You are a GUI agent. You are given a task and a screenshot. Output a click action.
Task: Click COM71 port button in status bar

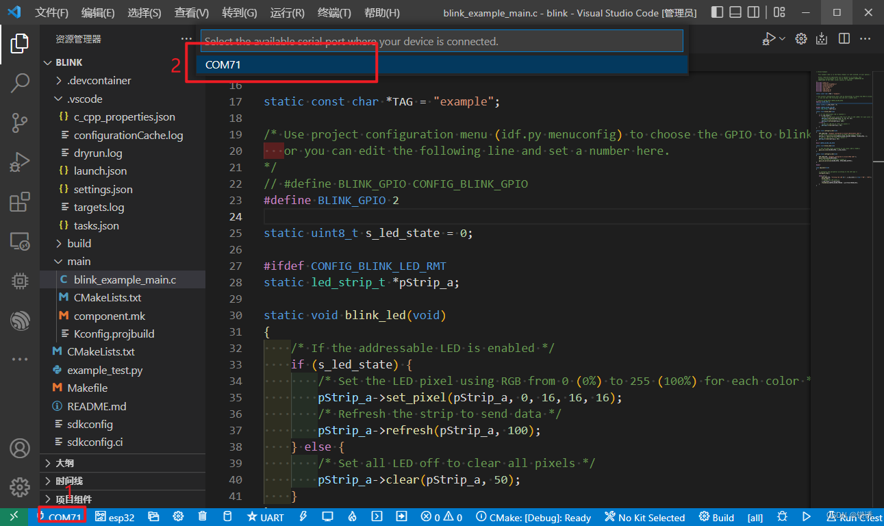[x=60, y=517]
